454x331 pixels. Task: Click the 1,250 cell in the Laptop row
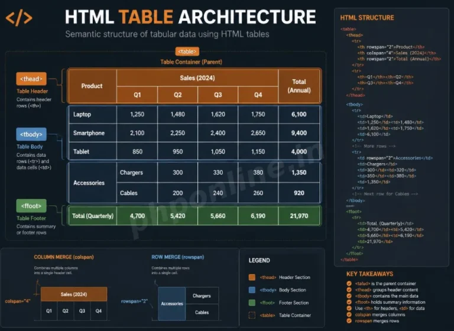[137, 115]
